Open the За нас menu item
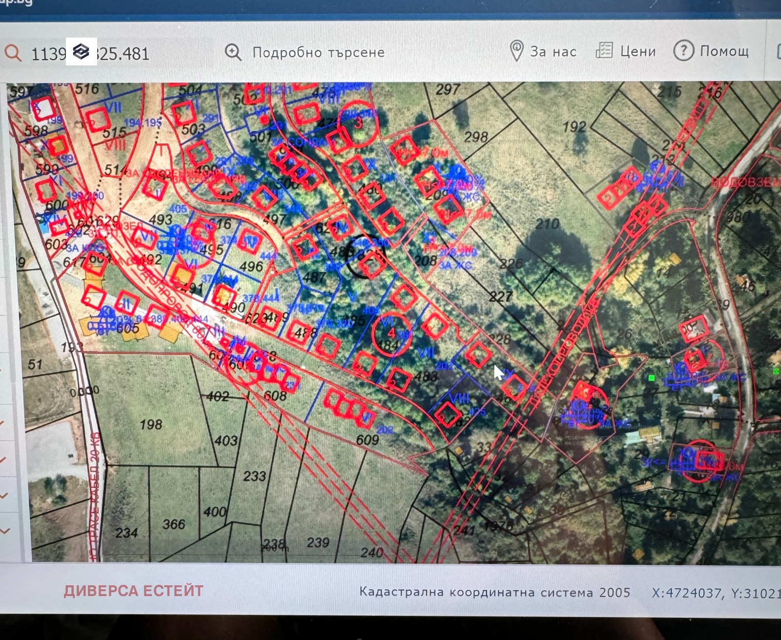The width and height of the screenshot is (781, 640). (x=553, y=51)
